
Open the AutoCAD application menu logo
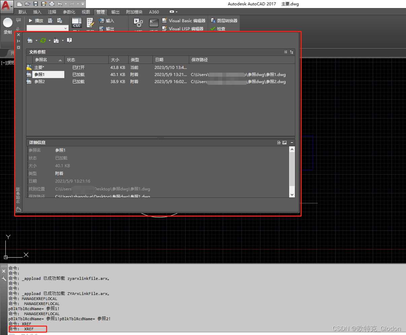point(7,6)
